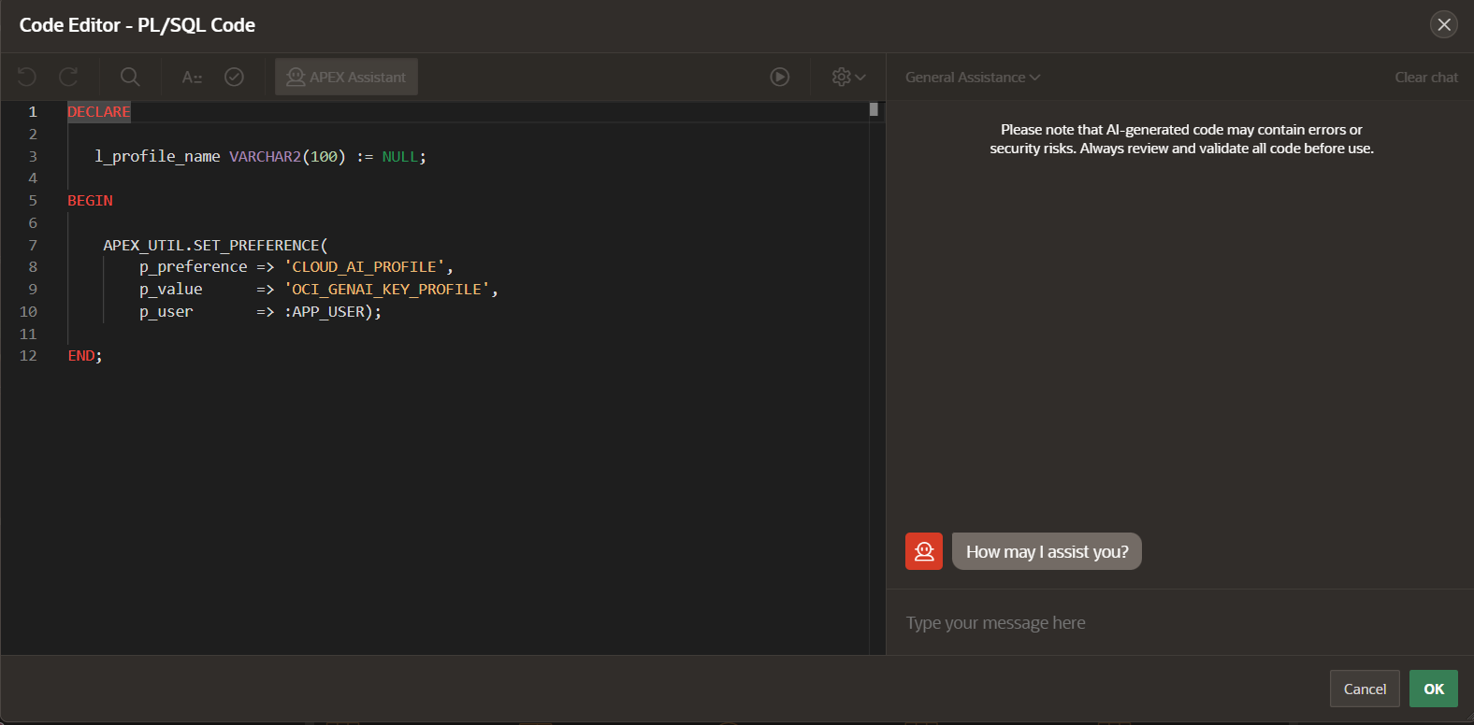Image resolution: width=1474 pixels, height=725 pixels.
Task: Click line number 7 in the gutter
Action: 33,246
